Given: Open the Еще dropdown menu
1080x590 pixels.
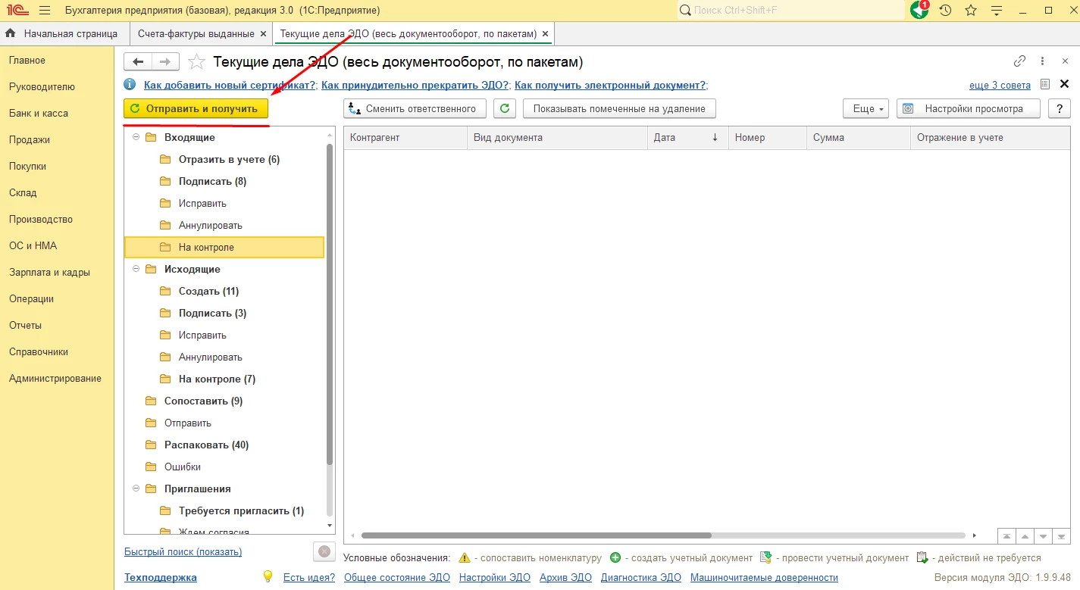Looking at the screenshot, I should click(865, 108).
